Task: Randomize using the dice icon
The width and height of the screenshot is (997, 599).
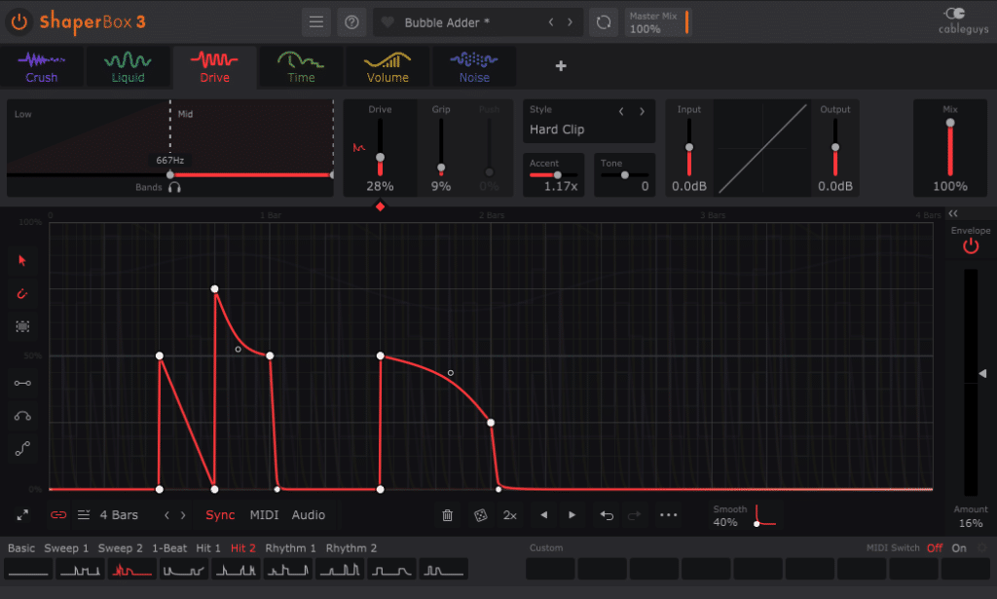Action: click(479, 514)
